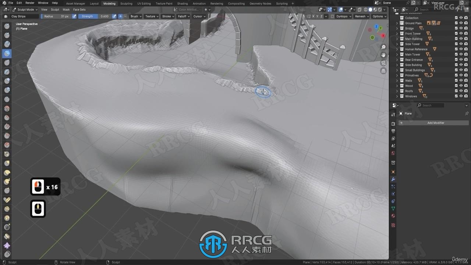Open the Mask menu
The width and height of the screenshot is (471, 265).
(66, 10)
